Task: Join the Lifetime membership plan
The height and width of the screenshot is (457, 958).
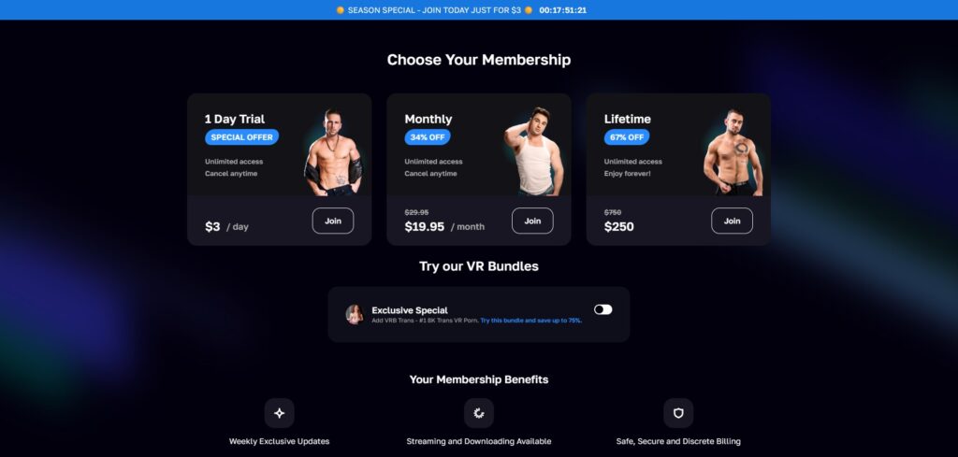Action: 732,221
